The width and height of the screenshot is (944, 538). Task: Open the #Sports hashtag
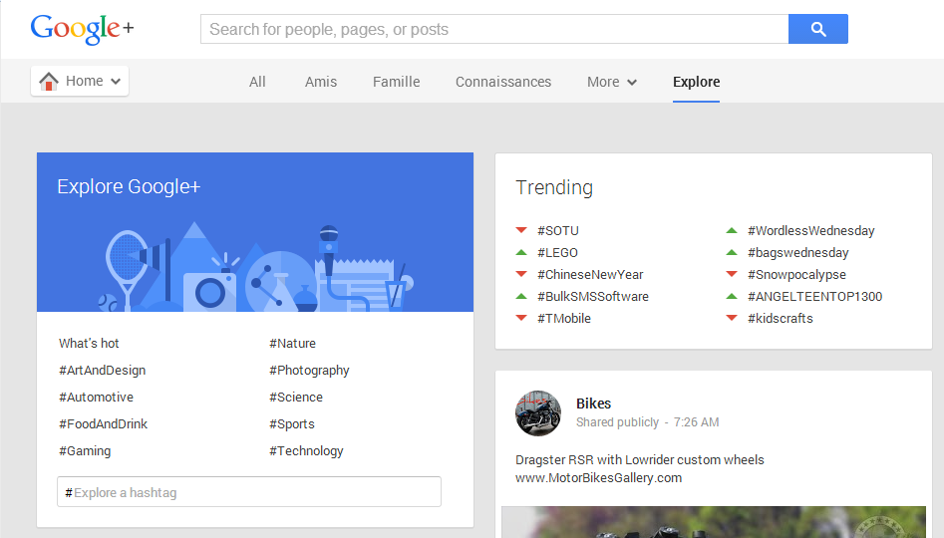click(x=292, y=423)
